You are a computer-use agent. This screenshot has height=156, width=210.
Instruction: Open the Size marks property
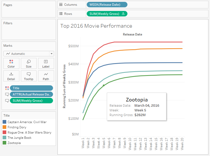[29, 63]
